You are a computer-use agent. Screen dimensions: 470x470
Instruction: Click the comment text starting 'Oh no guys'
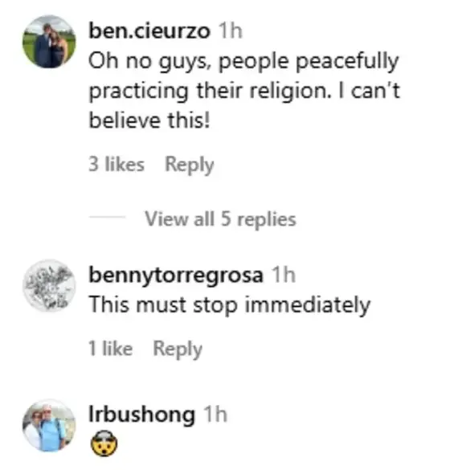point(244,91)
